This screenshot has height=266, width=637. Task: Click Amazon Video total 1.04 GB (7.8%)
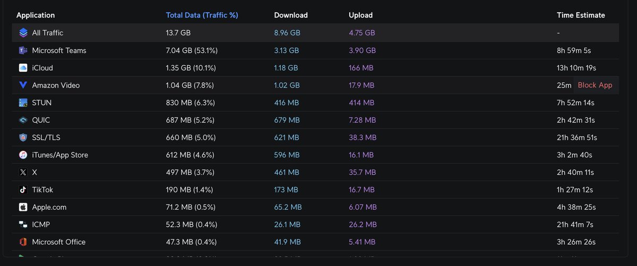(x=190, y=85)
